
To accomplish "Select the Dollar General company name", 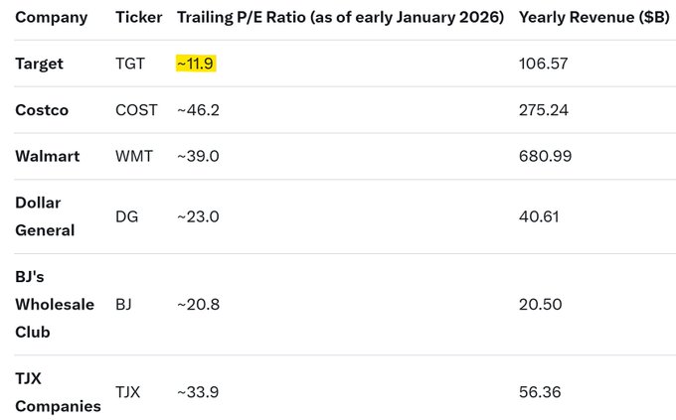I will pos(45,215).
